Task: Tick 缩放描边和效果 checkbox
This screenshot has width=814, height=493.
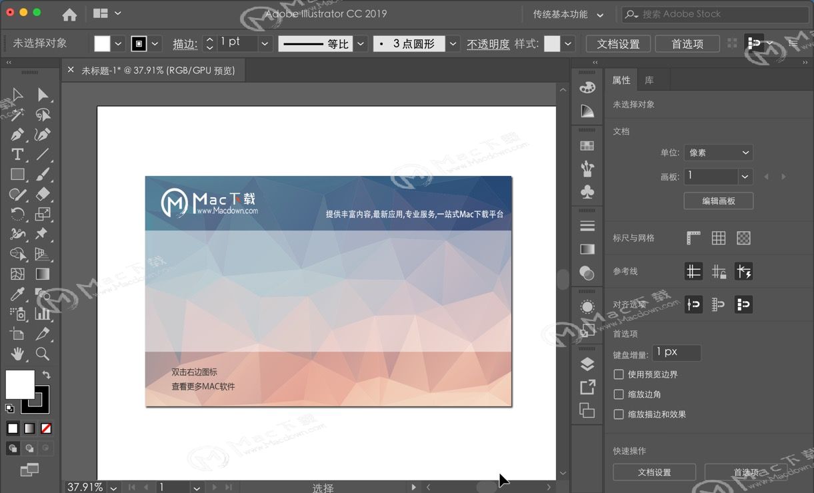Action: [x=619, y=414]
